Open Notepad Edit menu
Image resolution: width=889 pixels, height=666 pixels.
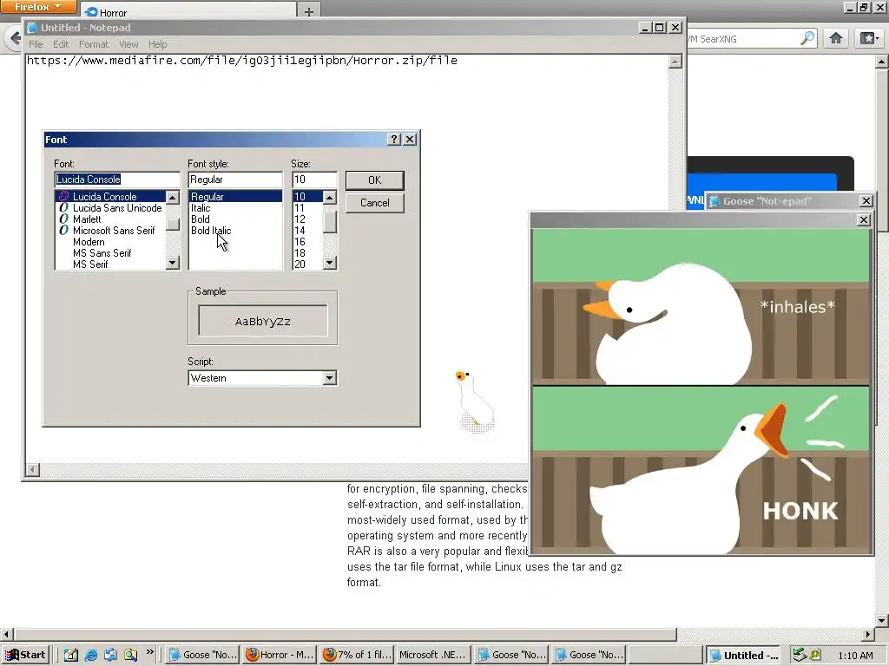[61, 44]
